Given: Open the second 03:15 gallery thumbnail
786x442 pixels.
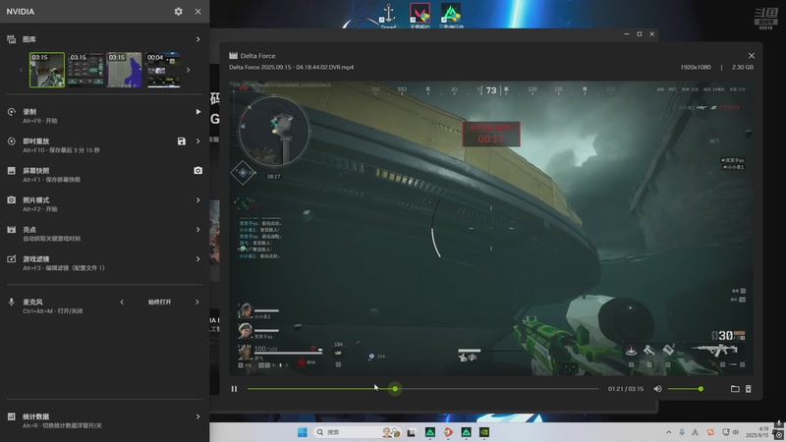Looking at the screenshot, I should [85, 70].
